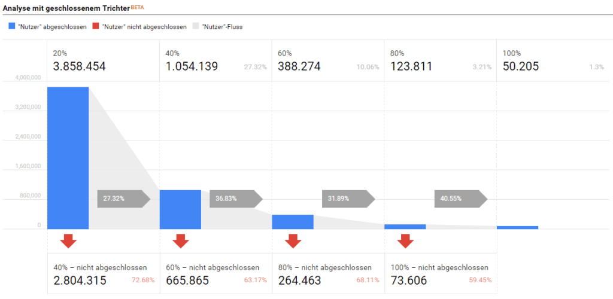This screenshot has height=299, width=613.
Task: Click the gray "Nutzer"-Fluss legend swatch
Action: coord(196,26)
